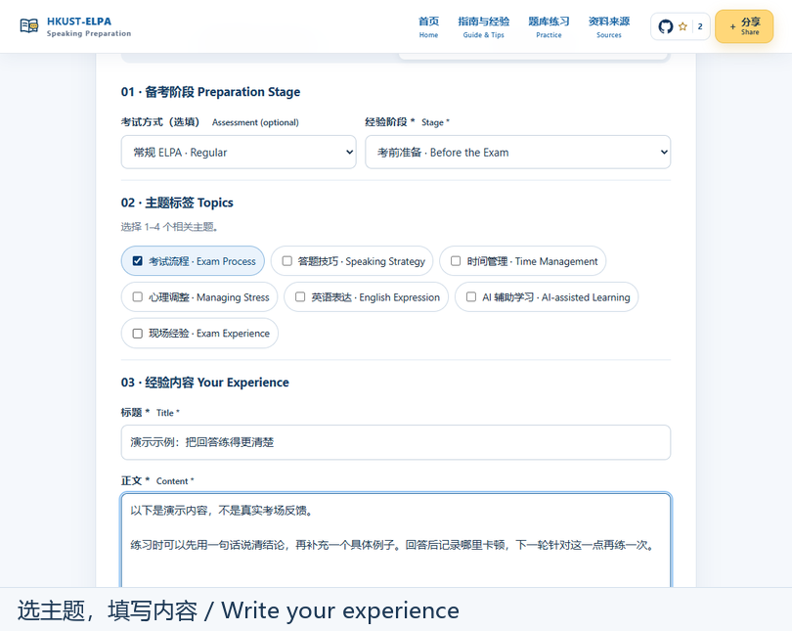Open the GitHub repository icon
This screenshot has width=792, height=631.
pyautogui.click(x=666, y=26)
